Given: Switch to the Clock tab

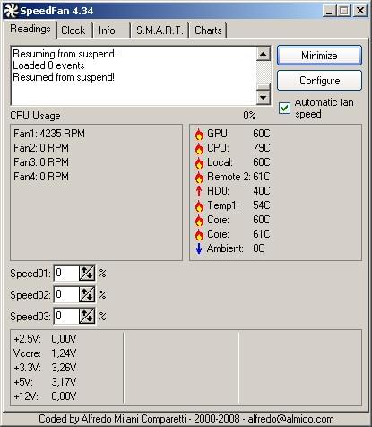Looking at the screenshot, I should click(74, 30).
